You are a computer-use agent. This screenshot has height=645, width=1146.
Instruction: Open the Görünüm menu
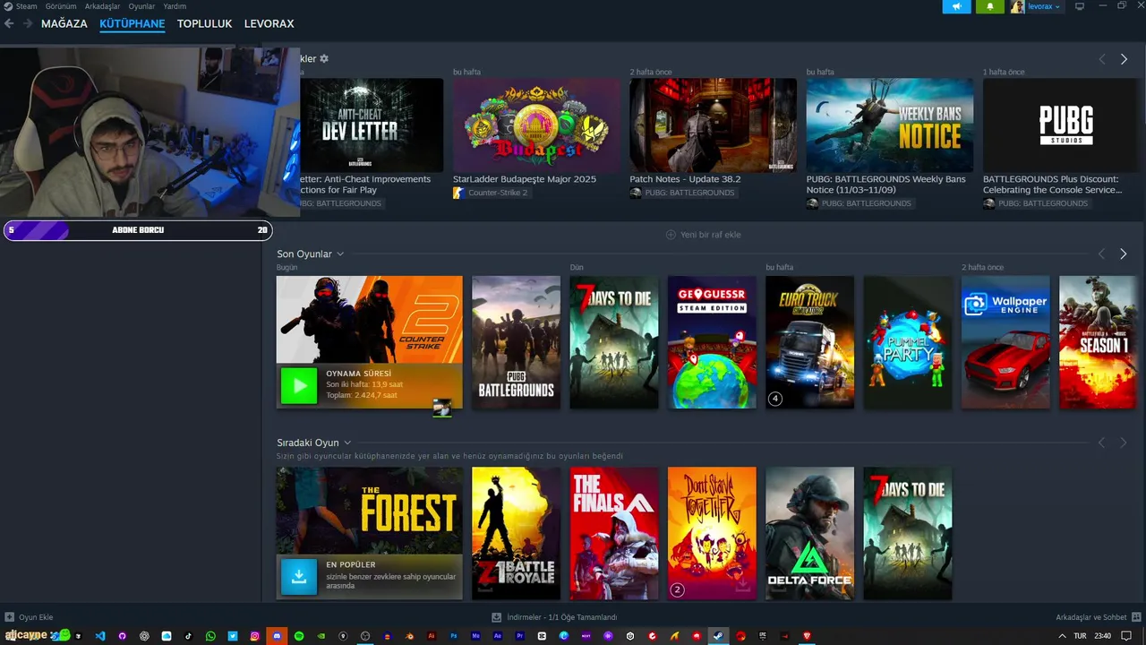pyautogui.click(x=61, y=6)
